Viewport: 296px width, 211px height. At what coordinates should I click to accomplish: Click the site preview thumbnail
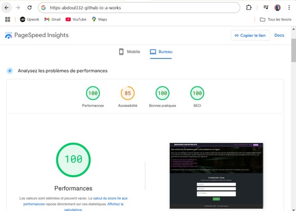[216, 176]
